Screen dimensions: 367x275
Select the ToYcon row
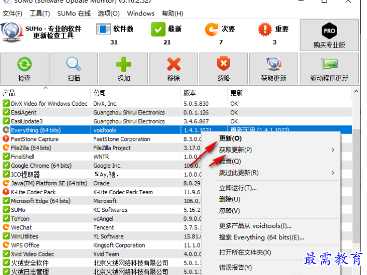pyautogui.click(x=101, y=219)
